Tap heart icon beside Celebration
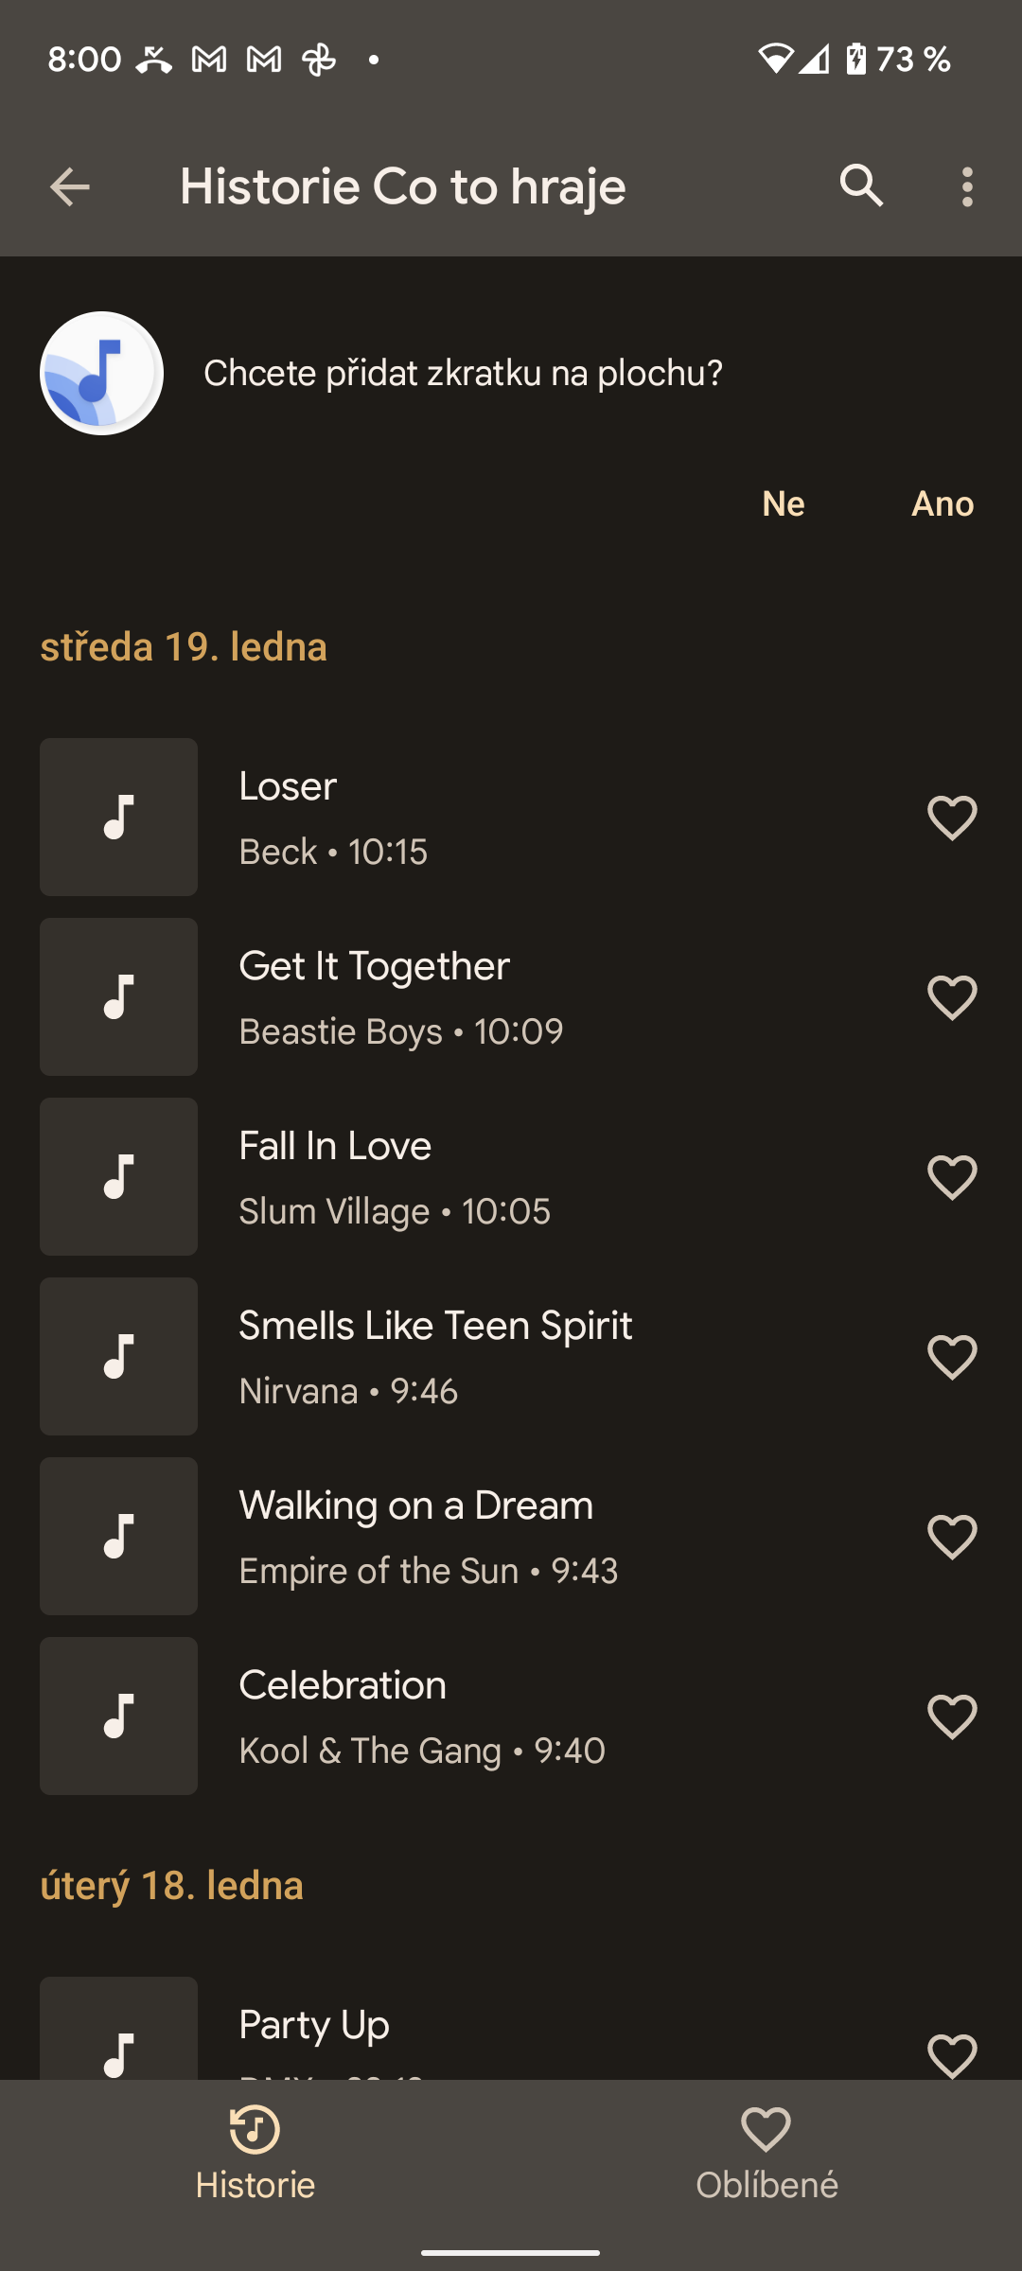The width and height of the screenshot is (1022, 2271). 952,1716
